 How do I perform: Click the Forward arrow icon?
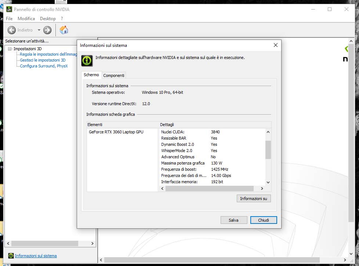pyautogui.click(x=47, y=30)
